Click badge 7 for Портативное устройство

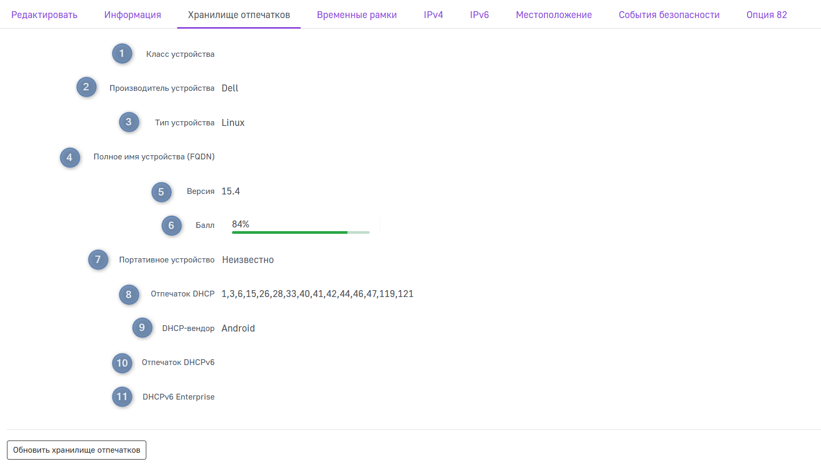(x=98, y=260)
